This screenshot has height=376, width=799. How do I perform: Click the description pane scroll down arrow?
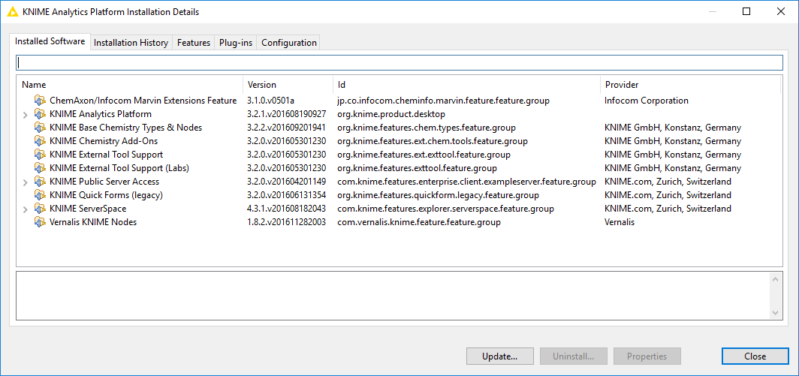click(x=775, y=312)
